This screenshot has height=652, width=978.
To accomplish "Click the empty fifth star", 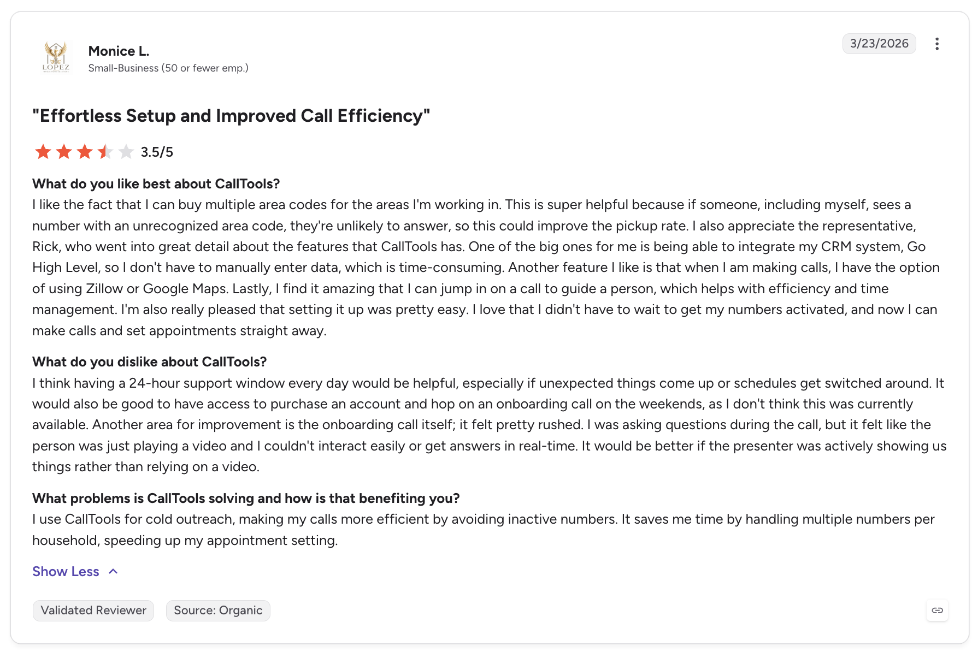I will click(x=126, y=152).
